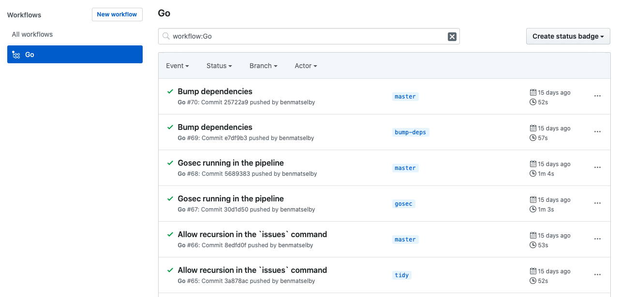Click the green checkmark on Bump dependencies run #70
Screen dimensions: 620x297
[x=170, y=91]
